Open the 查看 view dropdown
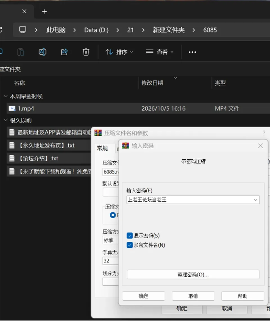This screenshot has width=270, height=321. coord(160,52)
